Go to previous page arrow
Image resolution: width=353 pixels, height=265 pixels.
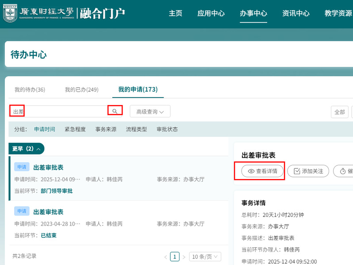166,257
